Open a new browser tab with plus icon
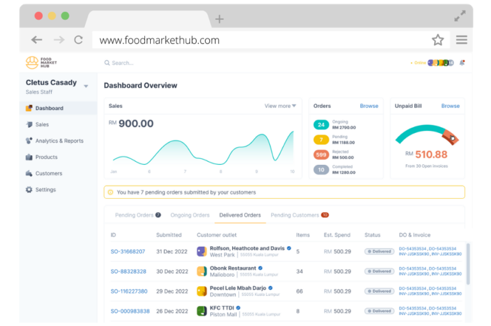Screen dimensions: 491x326 pos(219,19)
